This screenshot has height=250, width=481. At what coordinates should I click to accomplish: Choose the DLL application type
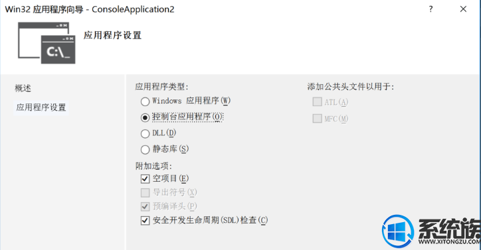click(145, 134)
